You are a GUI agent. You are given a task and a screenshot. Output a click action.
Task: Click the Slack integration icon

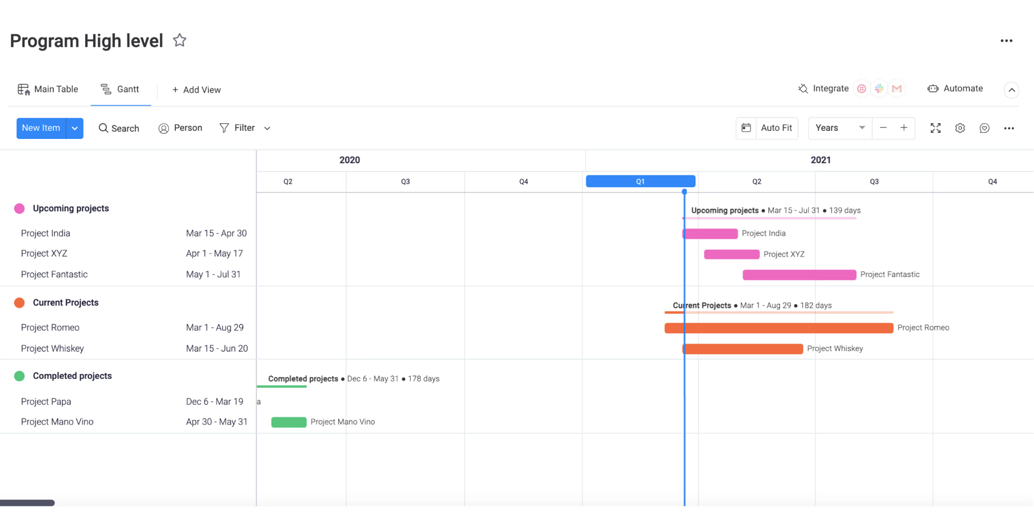pos(879,88)
